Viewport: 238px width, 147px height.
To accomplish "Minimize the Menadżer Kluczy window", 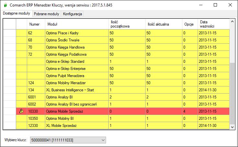I will [201, 5].
